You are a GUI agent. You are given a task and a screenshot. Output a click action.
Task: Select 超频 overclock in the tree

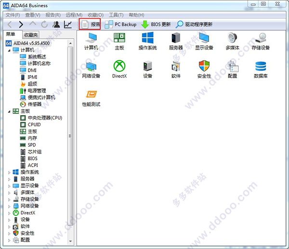click(29, 84)
